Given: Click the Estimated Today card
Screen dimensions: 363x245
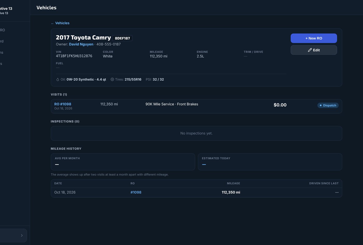Looking at the screenshot, I should coord(270,162).
